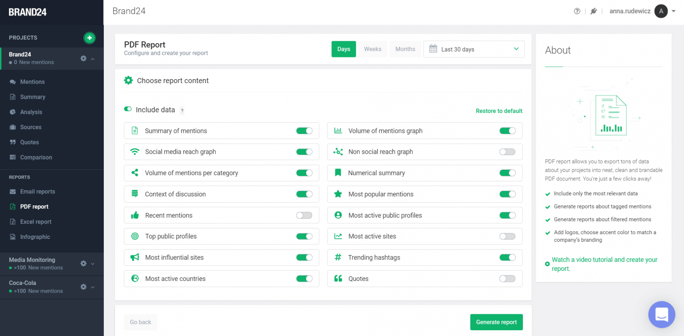The width and height of the screenshot is (684, 336).
Task: Open the Watch a video tutorial link
Action: (604, 264)
